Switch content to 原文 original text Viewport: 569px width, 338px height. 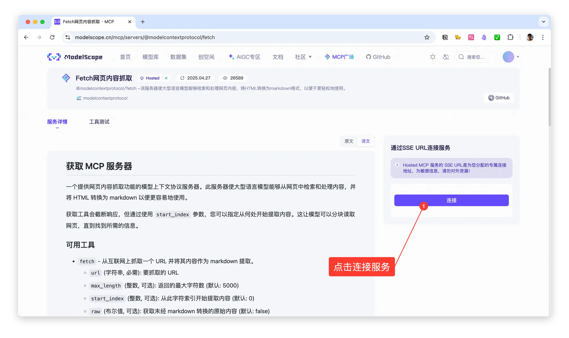coord(349,141)
